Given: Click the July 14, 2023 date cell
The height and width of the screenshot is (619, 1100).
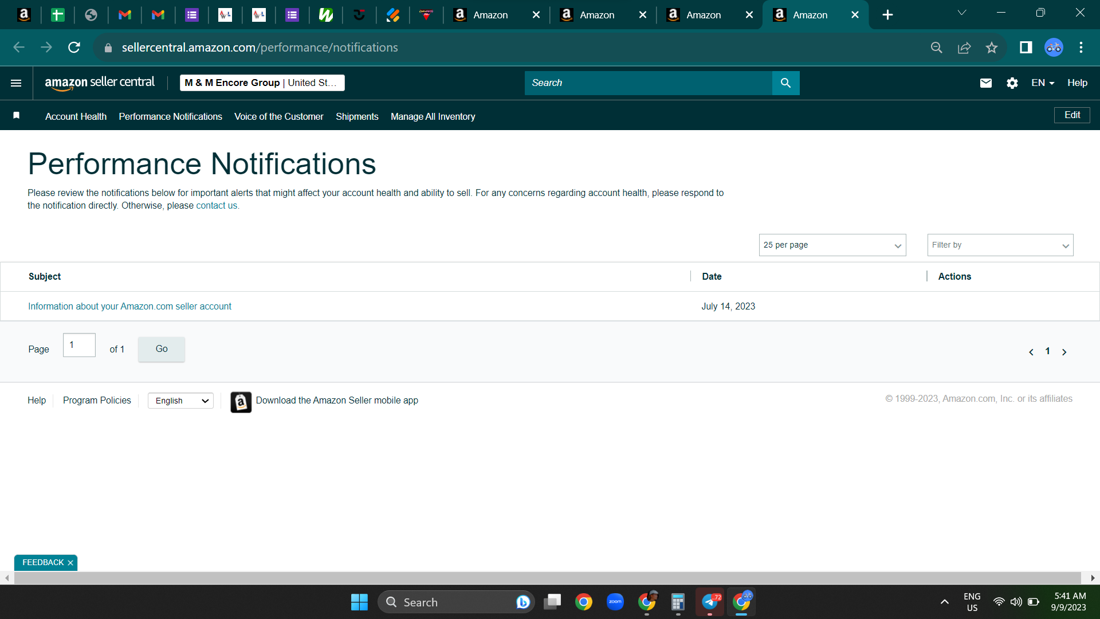Looking at the screenshot, I should pyautogui.click(x=728, y=307).
